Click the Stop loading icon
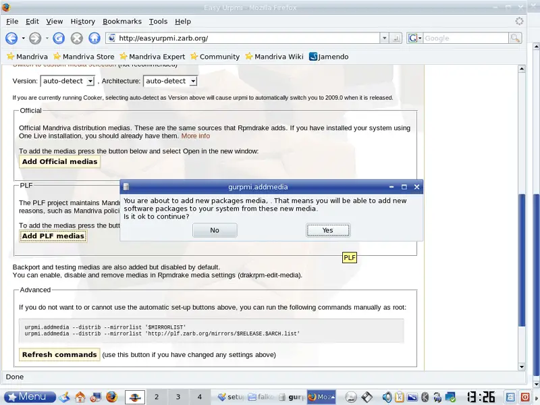 tap(76, 38)
